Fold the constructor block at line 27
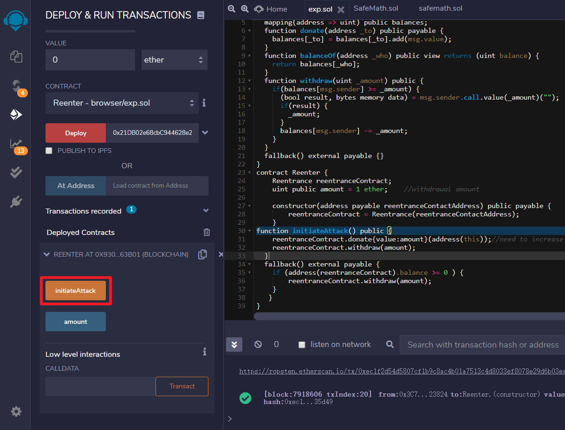The image size is (565, 430). tap(250, 206)
